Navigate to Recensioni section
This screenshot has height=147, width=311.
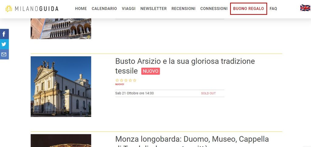(183, 9)
